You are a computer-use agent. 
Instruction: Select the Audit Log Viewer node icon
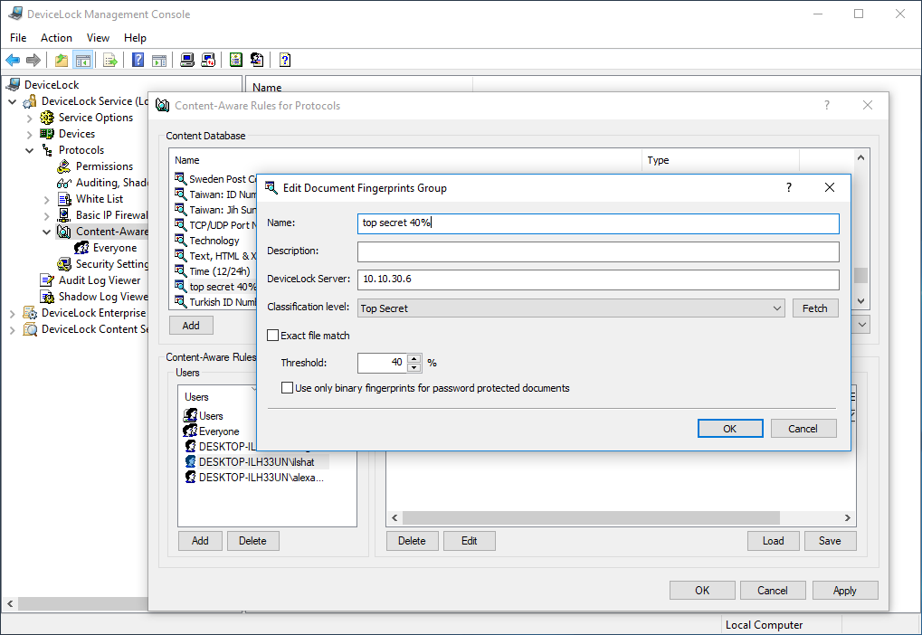(x=47, y=280)
